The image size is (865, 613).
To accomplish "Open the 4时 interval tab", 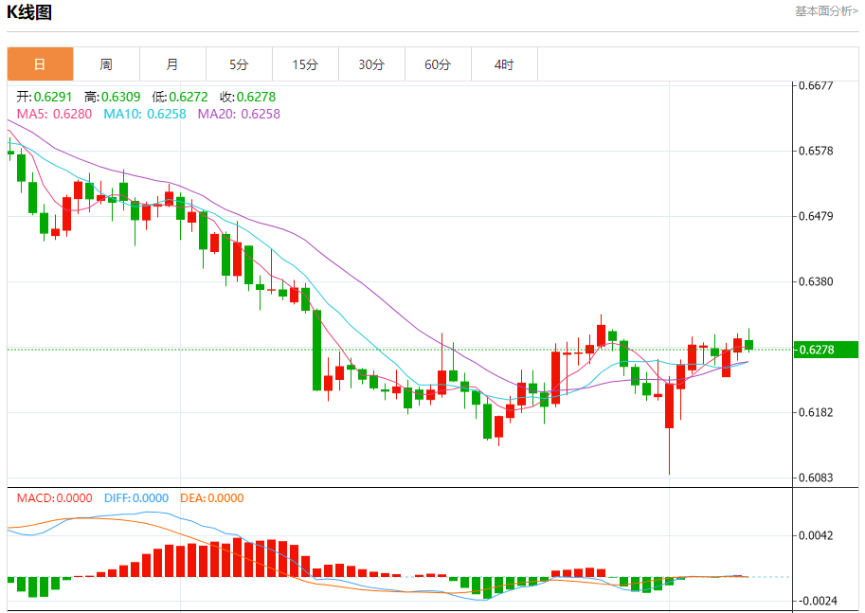I will 504,64.
